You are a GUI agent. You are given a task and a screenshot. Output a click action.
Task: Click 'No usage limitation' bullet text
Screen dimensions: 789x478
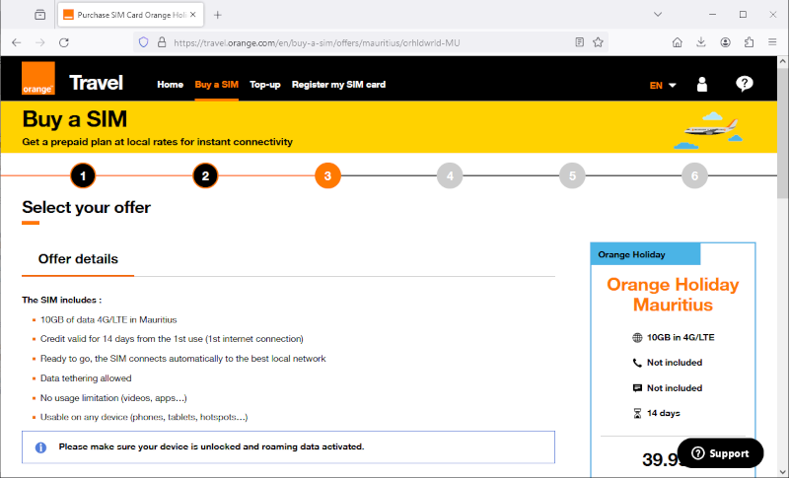click(113, 397)
